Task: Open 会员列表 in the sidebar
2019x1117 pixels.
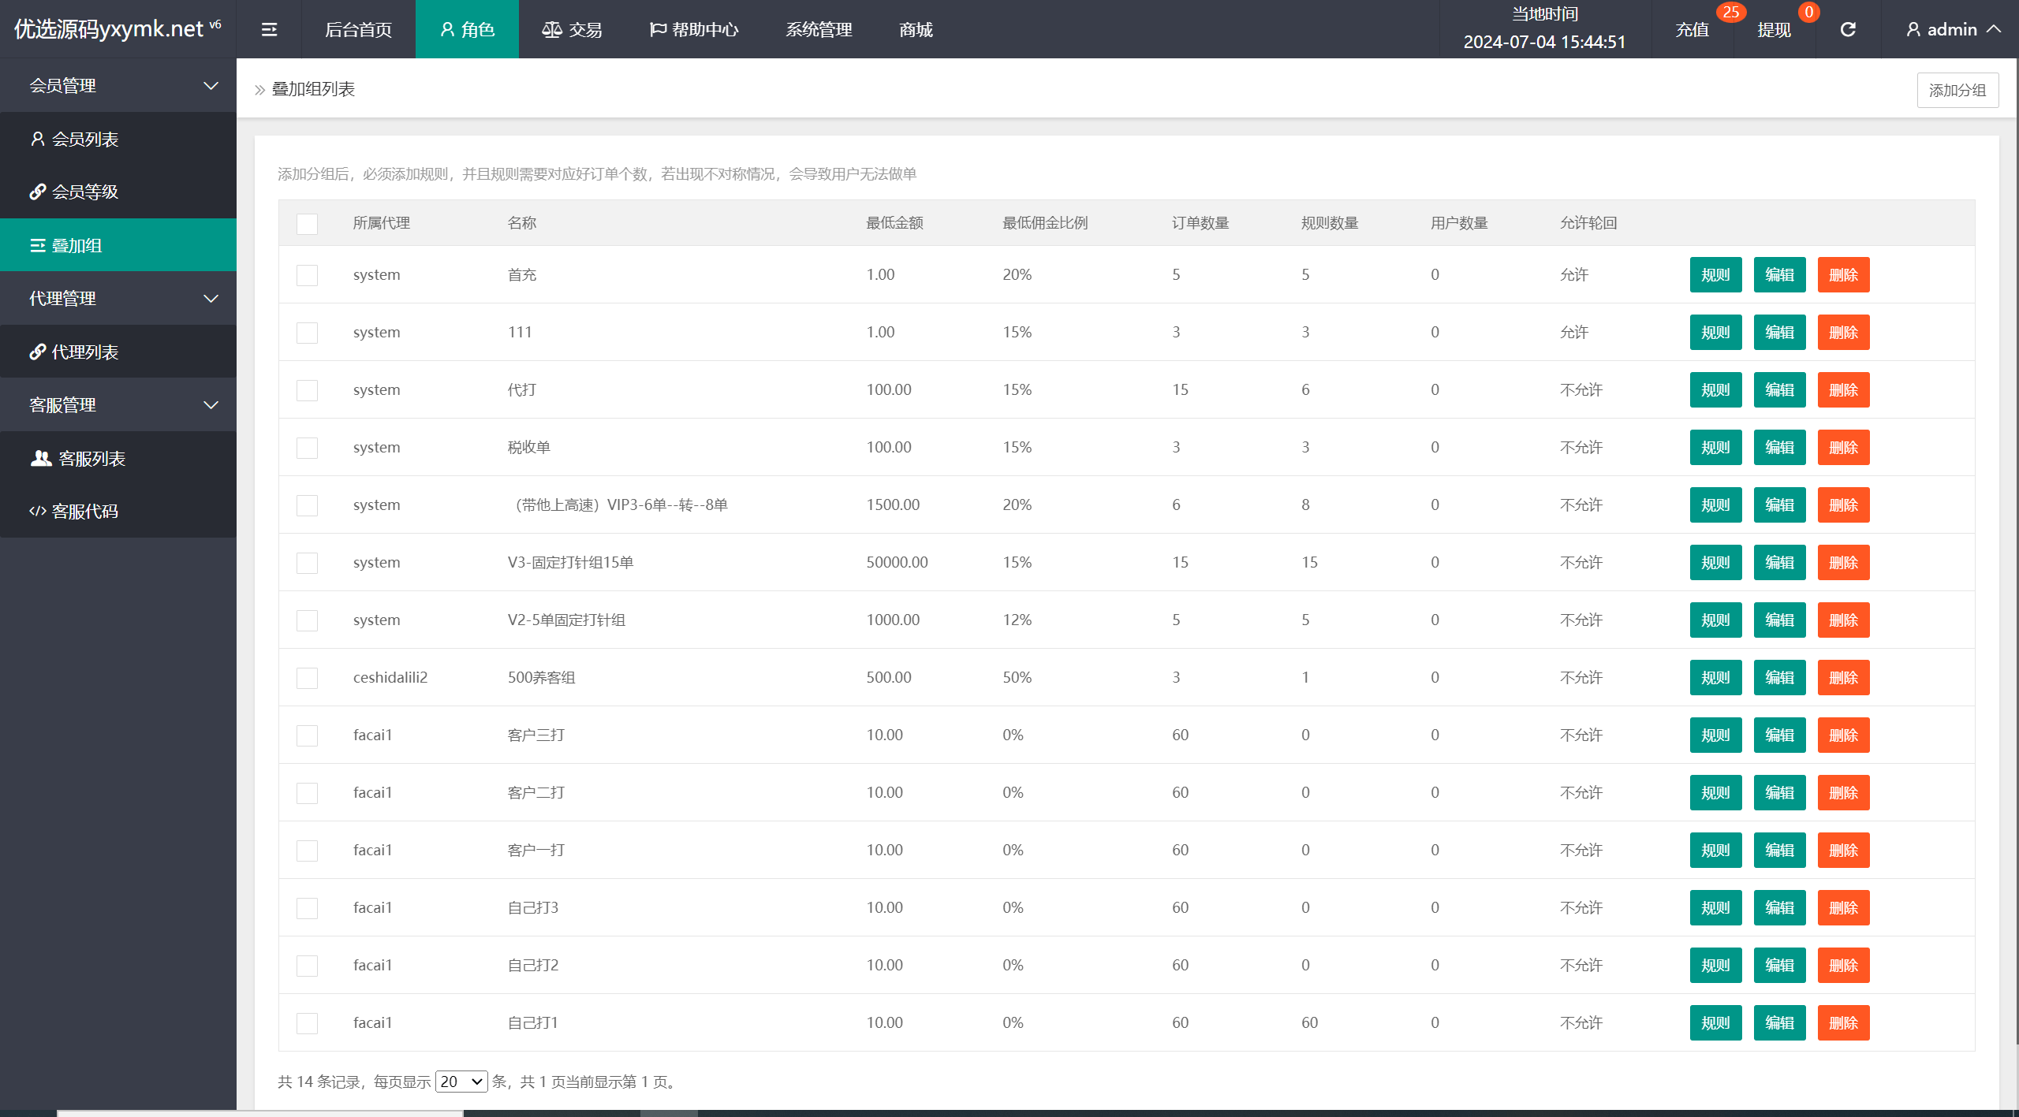Action: click(x=84, y=139)
